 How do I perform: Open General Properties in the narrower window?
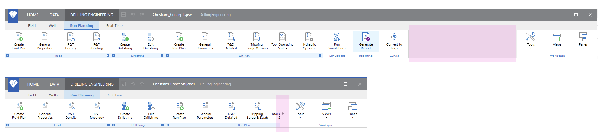click(45, 110)
